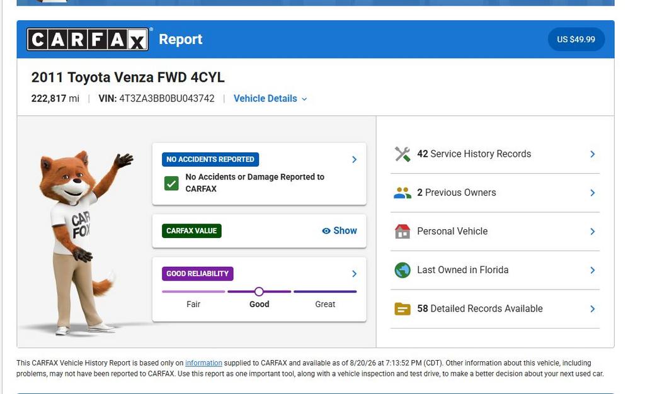Click the GOOD RELIABILITY badge
Viewport: 645px width, 394px height.
[197, 274]
